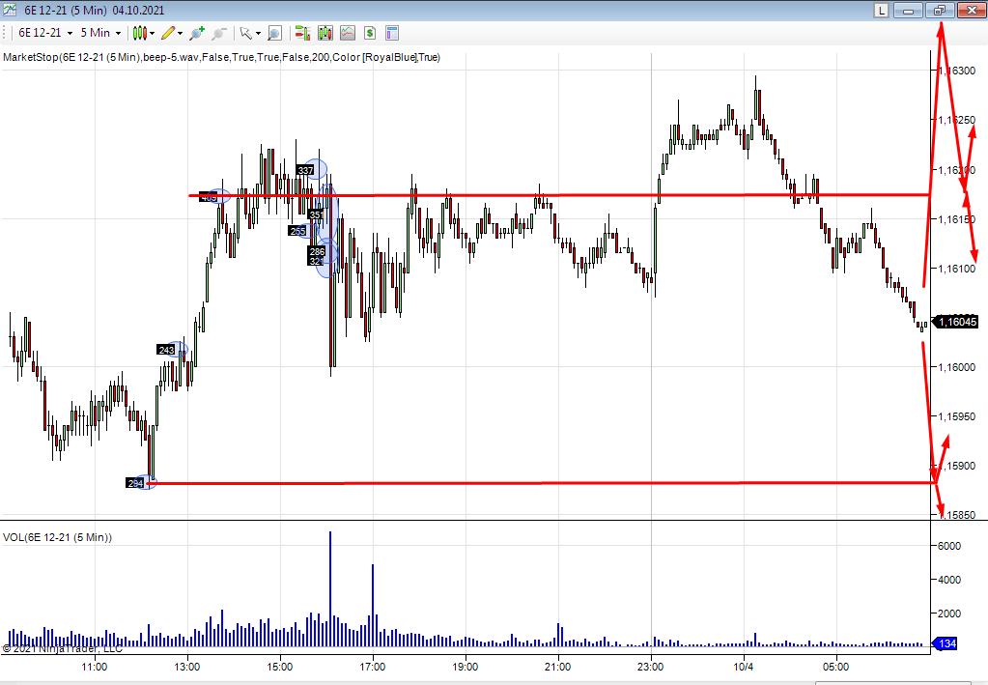The width and height of the screenshot is (988, 685).
Task: Open the drawing tools pencil icon
Action: click(x=169, y=33)
